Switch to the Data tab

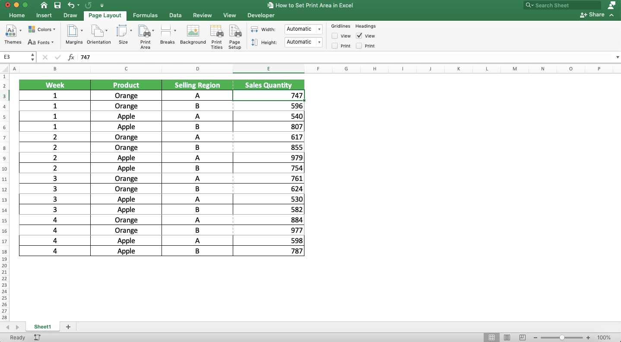(175, 15)
